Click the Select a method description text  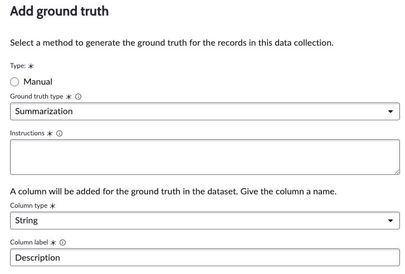[x=172, y=43]
